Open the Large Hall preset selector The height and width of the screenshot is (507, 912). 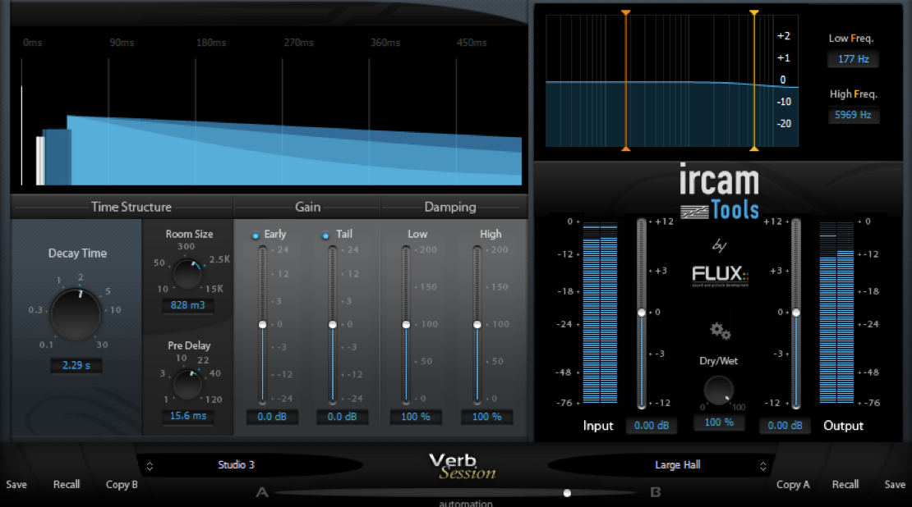678,465
